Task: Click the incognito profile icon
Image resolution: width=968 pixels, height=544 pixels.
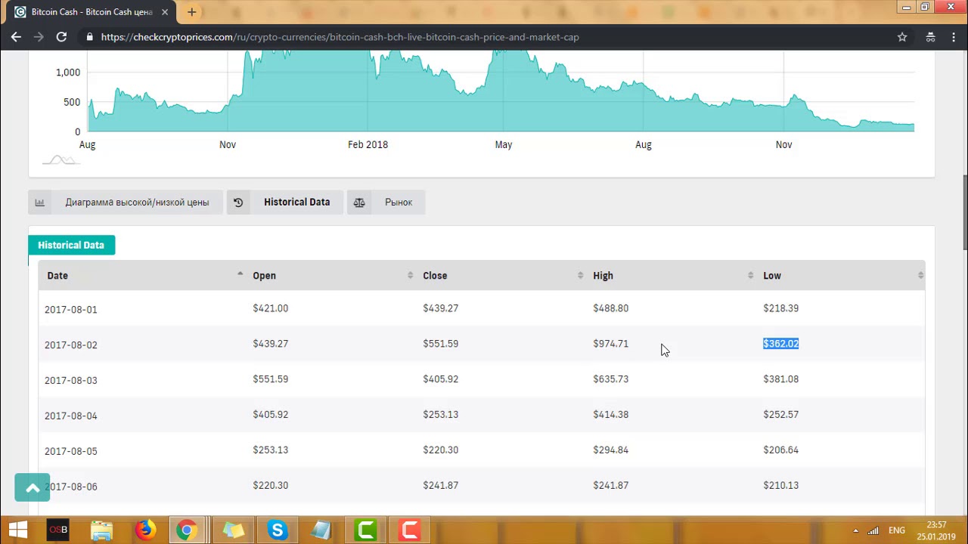Action: tap(930, 36)
